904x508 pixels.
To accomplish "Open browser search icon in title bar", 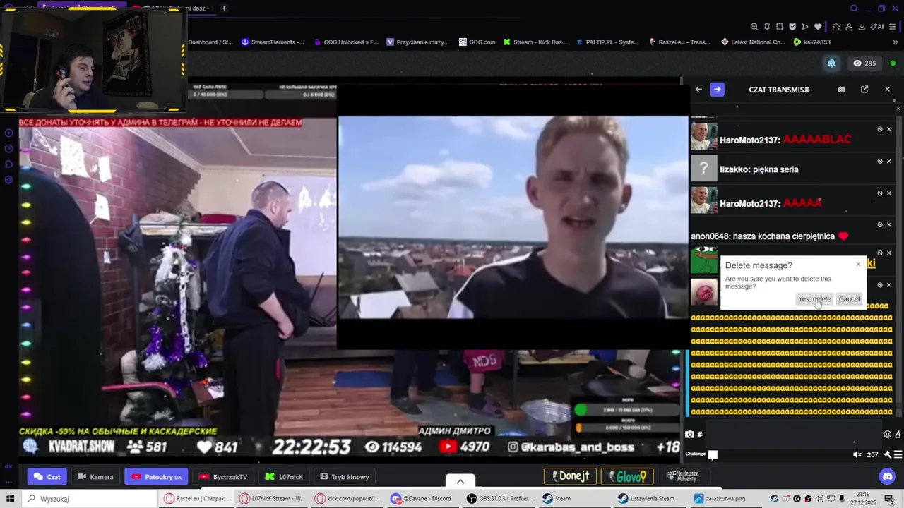I will point(854,8).
